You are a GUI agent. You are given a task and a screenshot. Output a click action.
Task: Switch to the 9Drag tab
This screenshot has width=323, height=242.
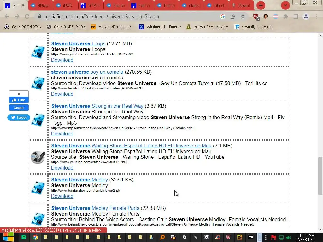(41, 6)
